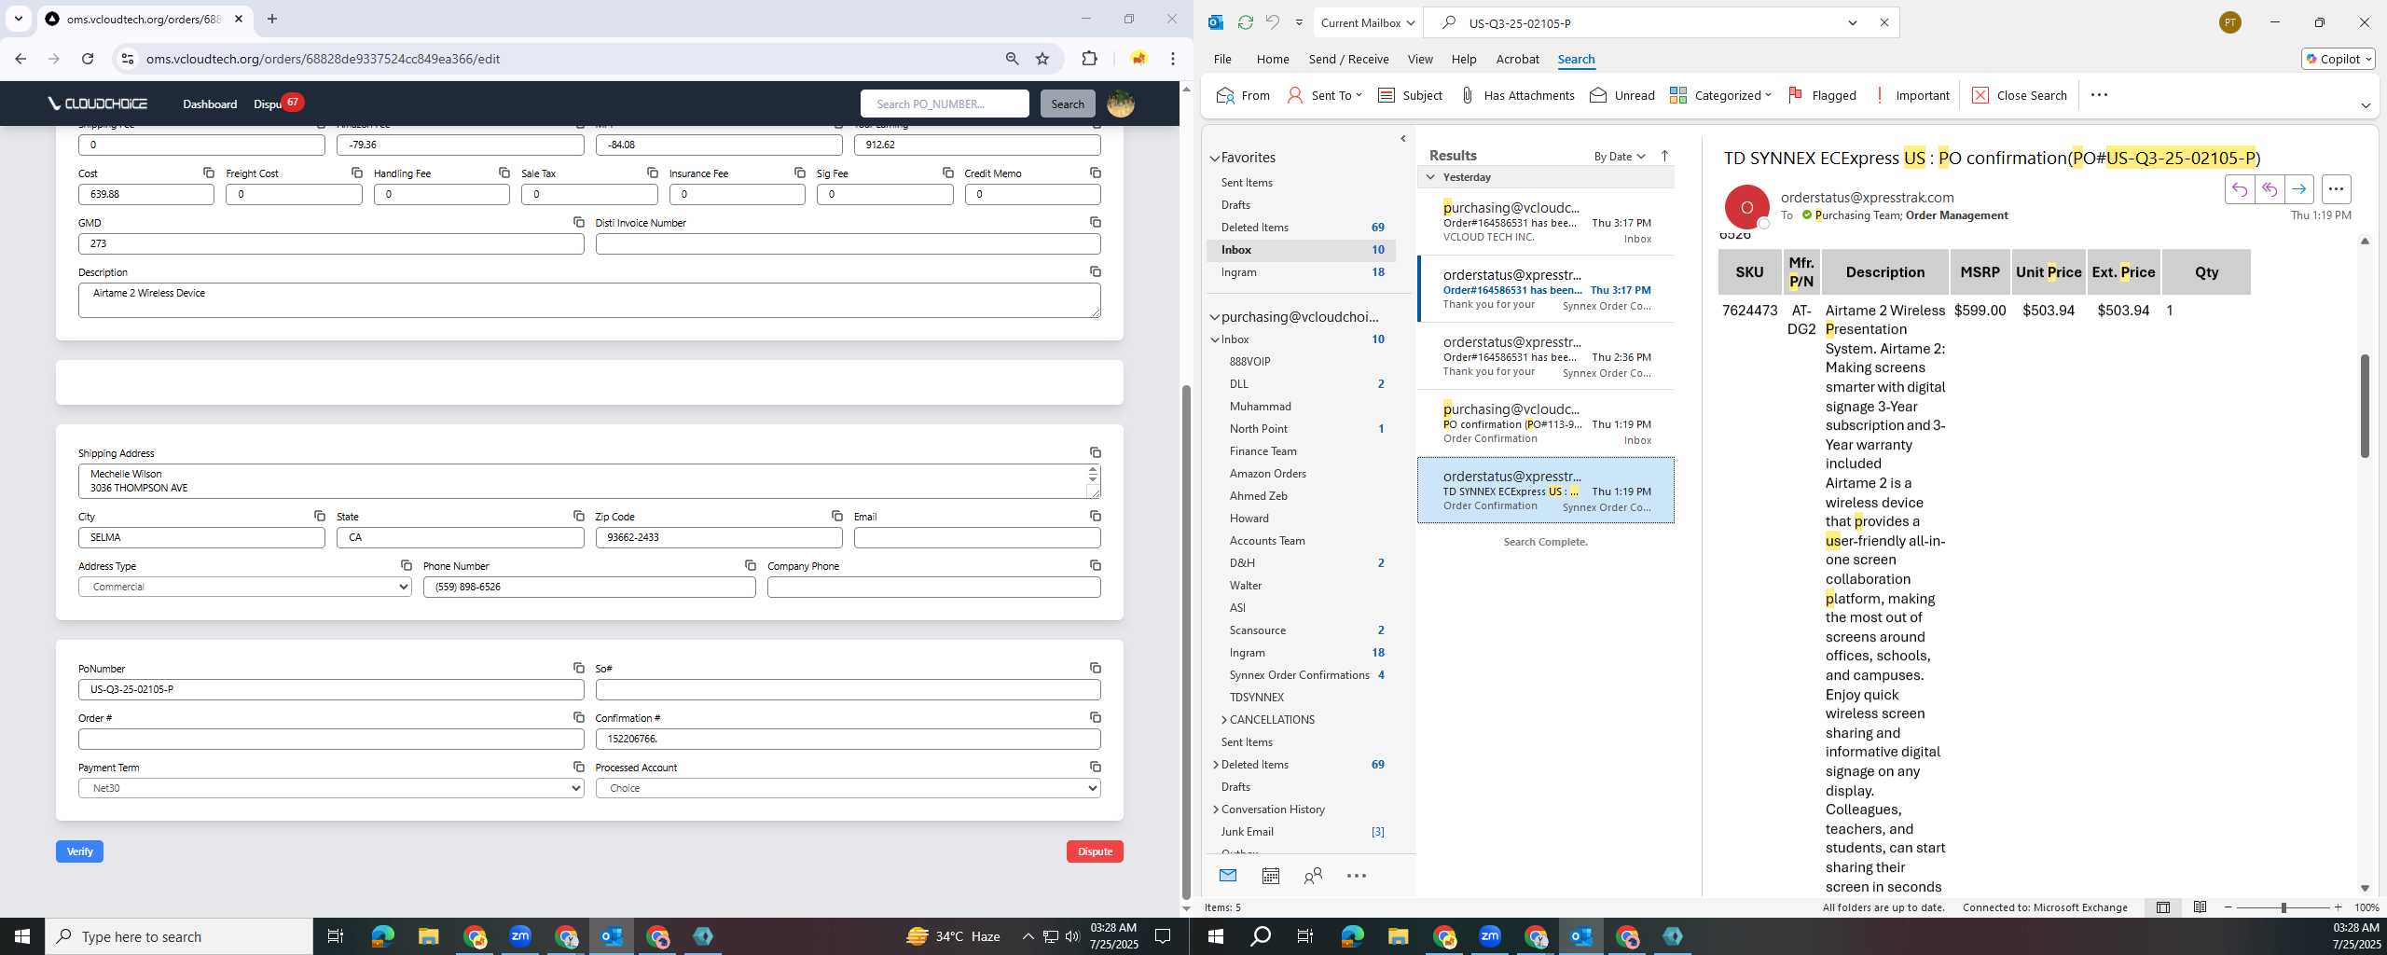
Task: Clear the Outlook search box X
Action: pyautogui.click(x=1883, y=22)
